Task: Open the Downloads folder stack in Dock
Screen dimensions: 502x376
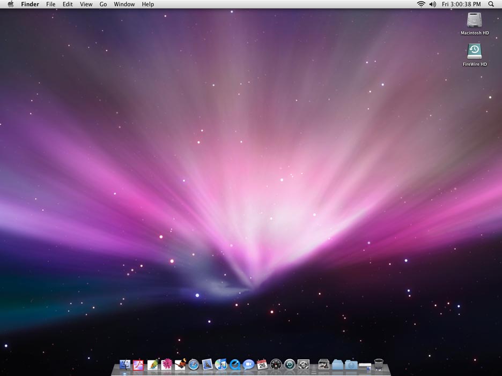Action: [351, 365]
